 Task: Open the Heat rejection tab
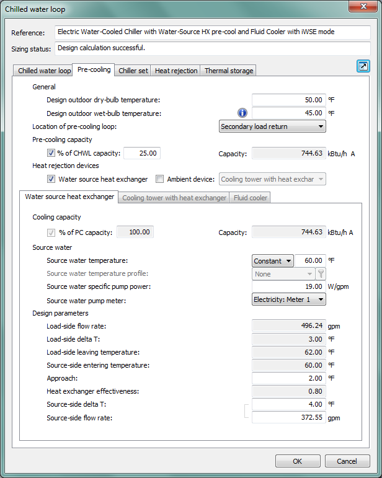(x=176, y=71)
